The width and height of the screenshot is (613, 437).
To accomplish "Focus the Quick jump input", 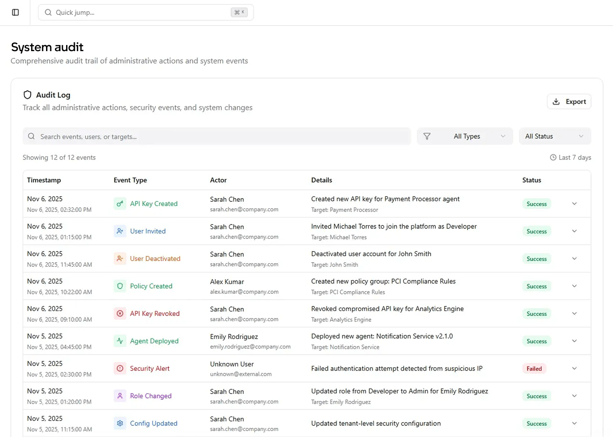I will click(146, 13).
